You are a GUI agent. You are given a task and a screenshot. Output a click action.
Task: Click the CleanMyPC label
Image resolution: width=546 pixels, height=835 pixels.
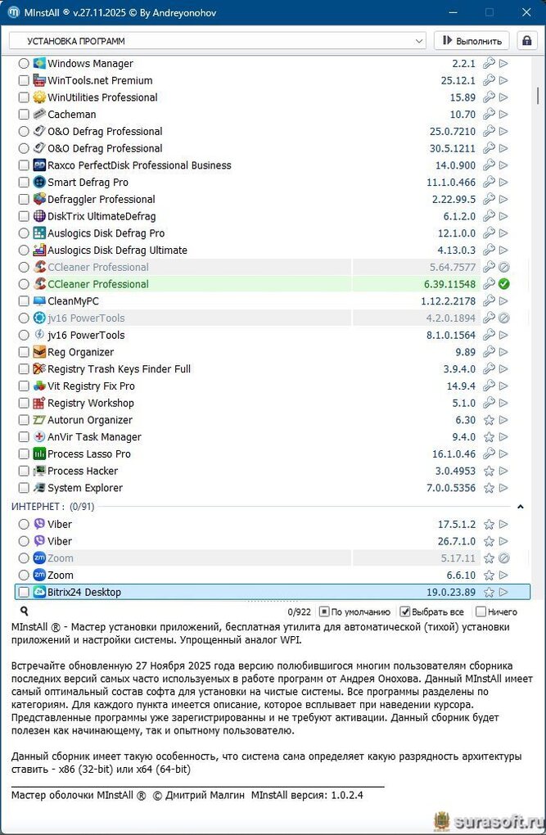click(73, 301)
